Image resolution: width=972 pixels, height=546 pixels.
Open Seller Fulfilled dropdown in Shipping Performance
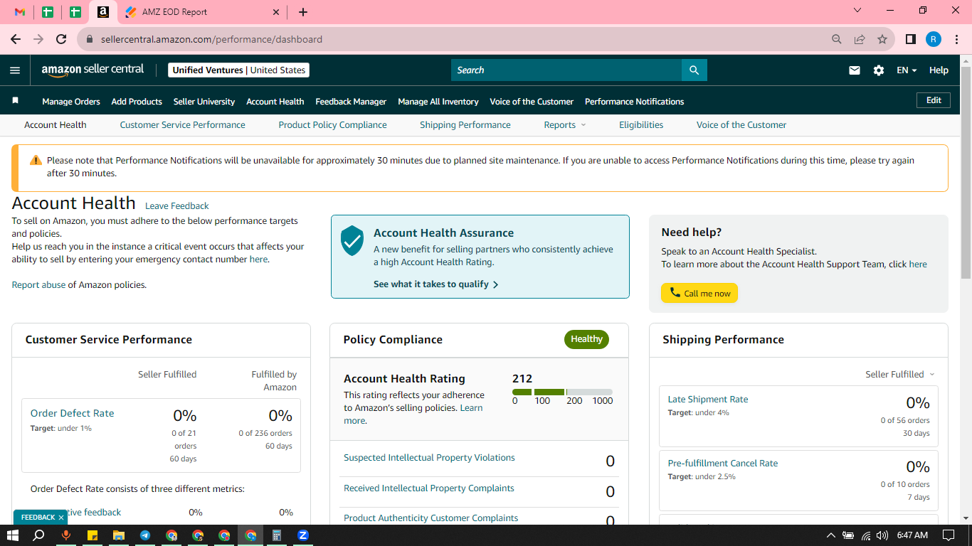point(900,374)
